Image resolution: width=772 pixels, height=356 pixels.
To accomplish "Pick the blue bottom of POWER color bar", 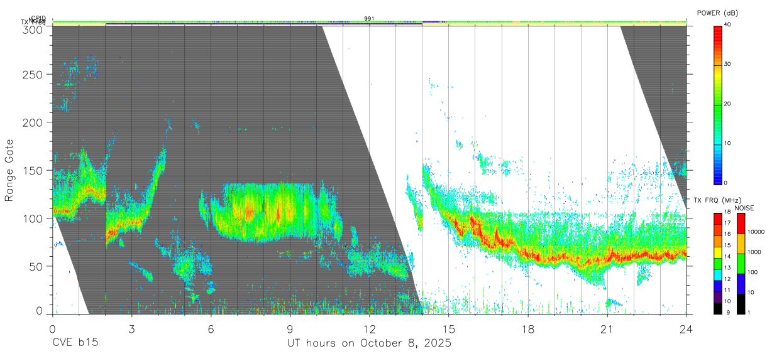I will (717, 178).
